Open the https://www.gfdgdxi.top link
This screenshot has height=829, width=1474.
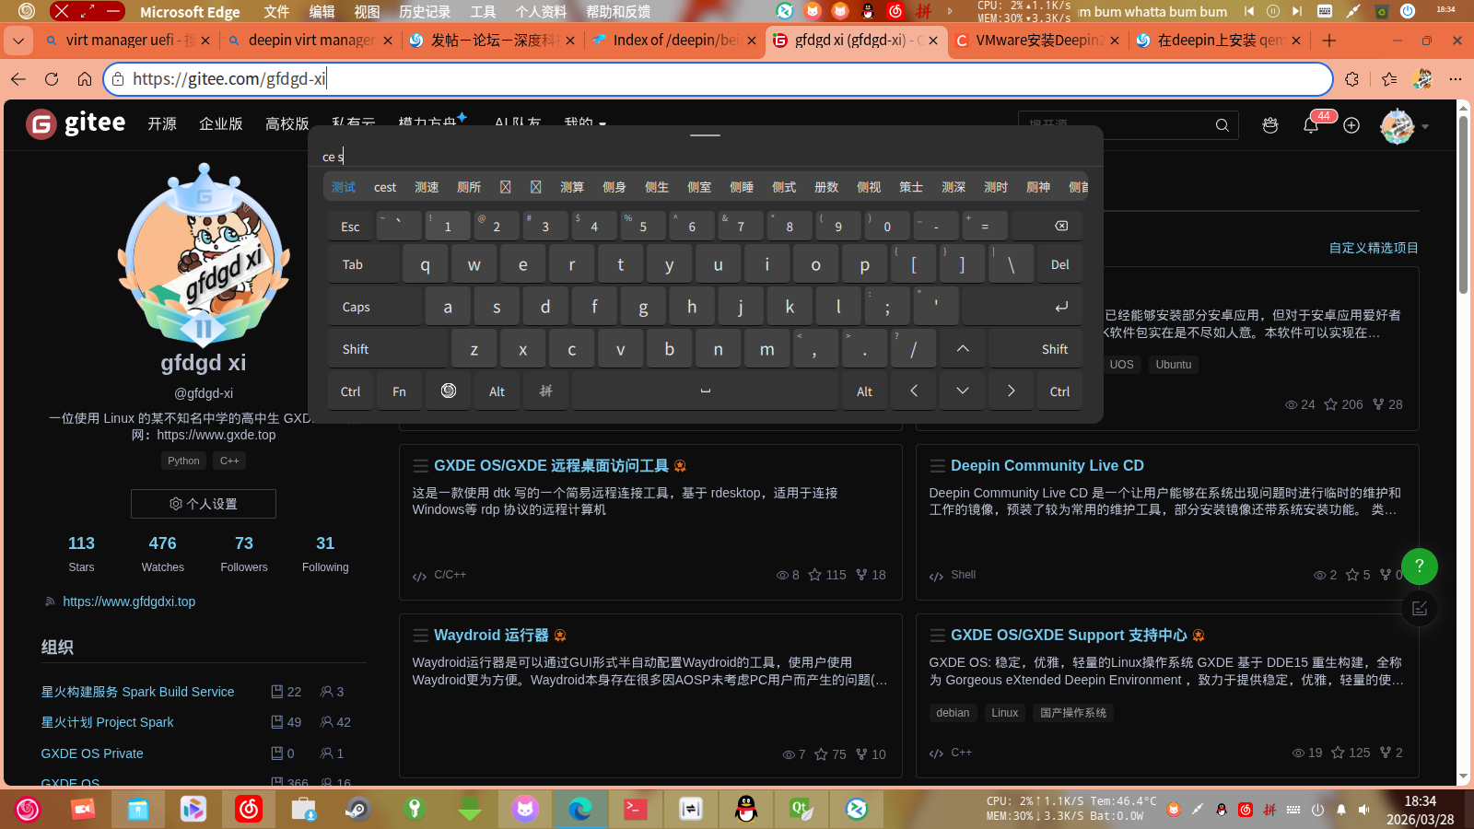click(129, 601)
